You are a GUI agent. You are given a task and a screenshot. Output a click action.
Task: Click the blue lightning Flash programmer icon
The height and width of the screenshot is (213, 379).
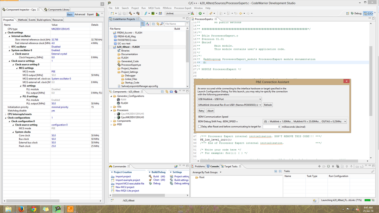tap(146, 14)
